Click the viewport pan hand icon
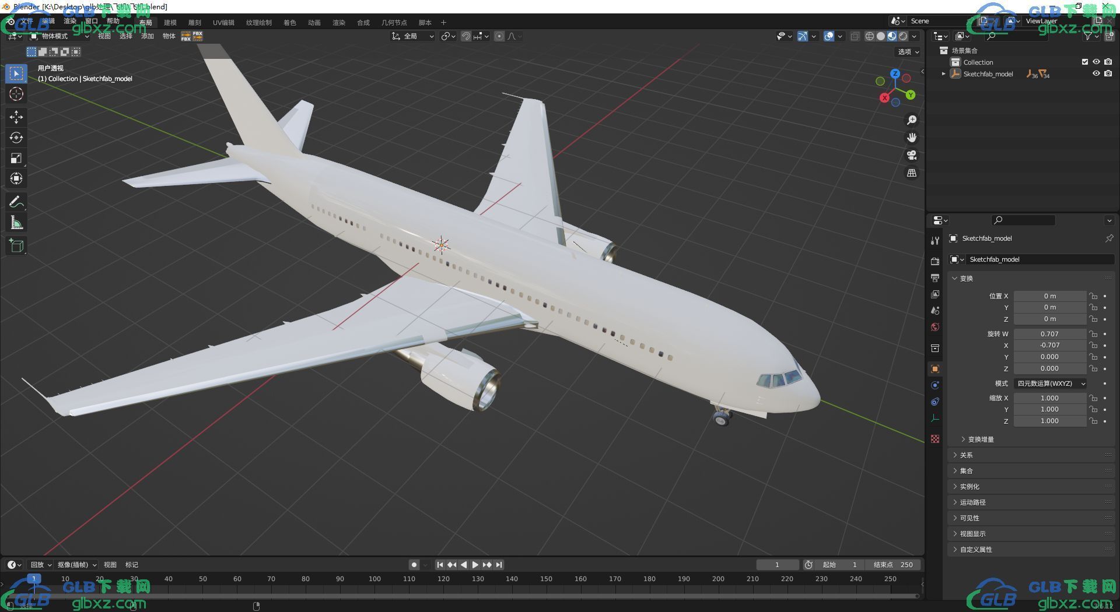This screenshot has height=612, width=1120. point(912,138)
